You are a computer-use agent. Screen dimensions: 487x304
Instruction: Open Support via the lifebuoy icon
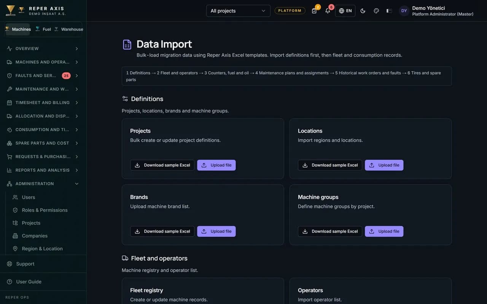[x=10, y=264]
